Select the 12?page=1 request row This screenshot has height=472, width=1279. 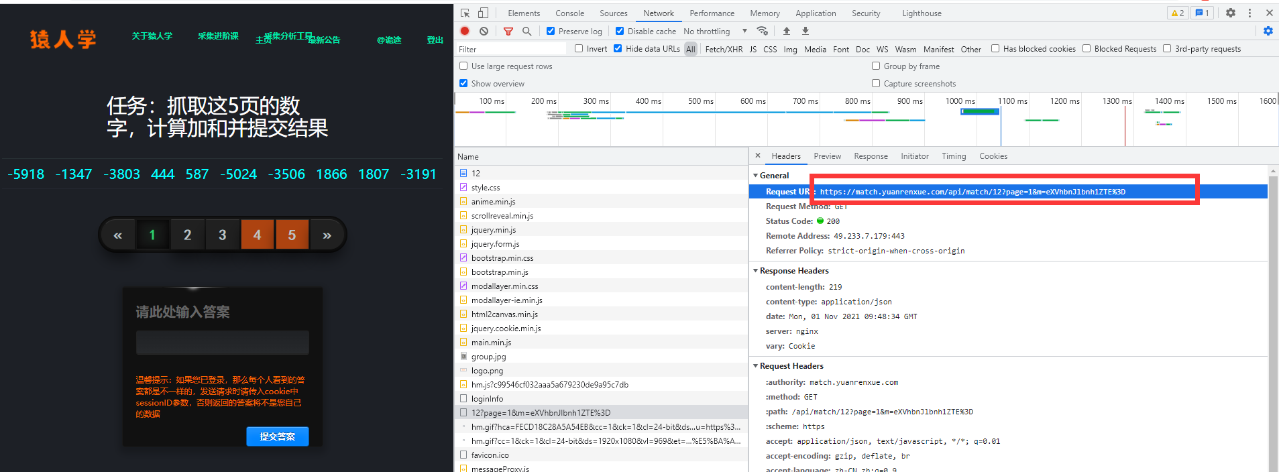coord(601,413)
